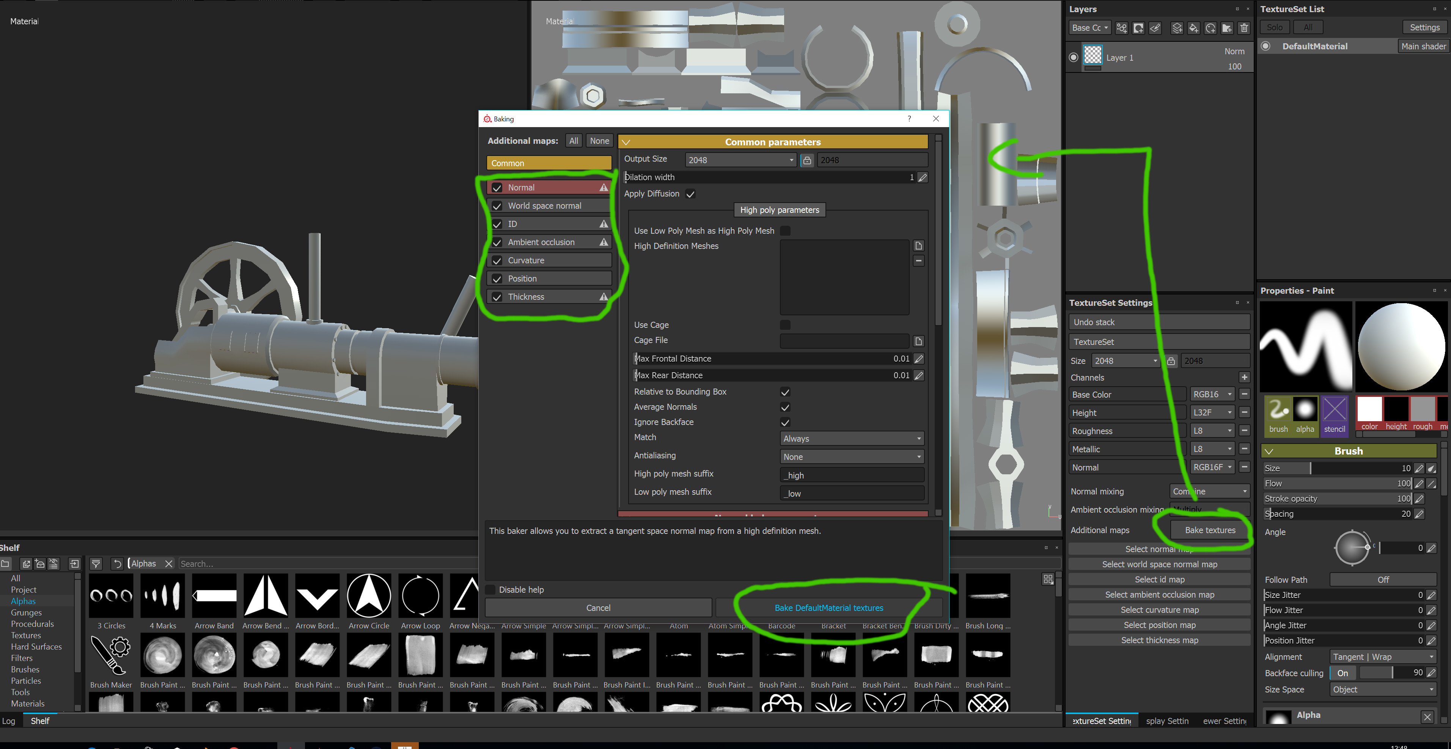The image size is (1451, 749).
Task: Click the add folder icon in Layers
Action: [1227, 28]
